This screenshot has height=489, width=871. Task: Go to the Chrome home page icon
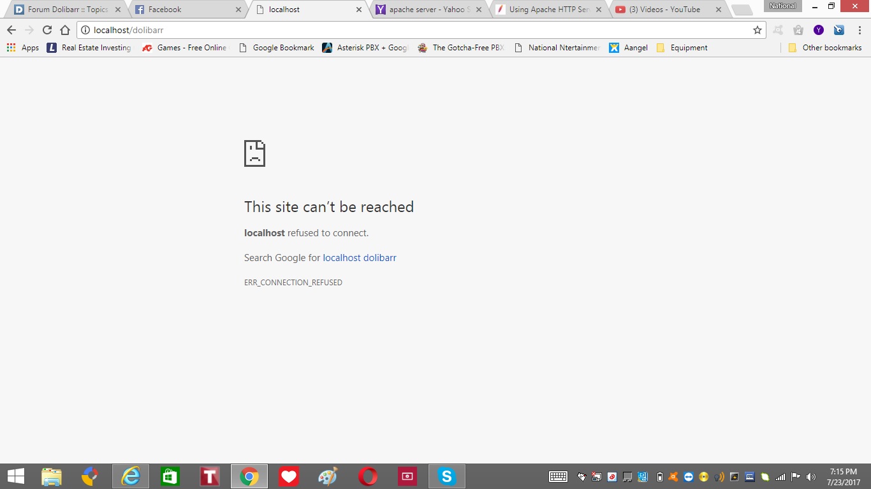[x=65, y=30]
